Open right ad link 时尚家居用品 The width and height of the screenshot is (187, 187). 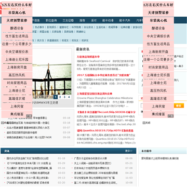[158, 67]
